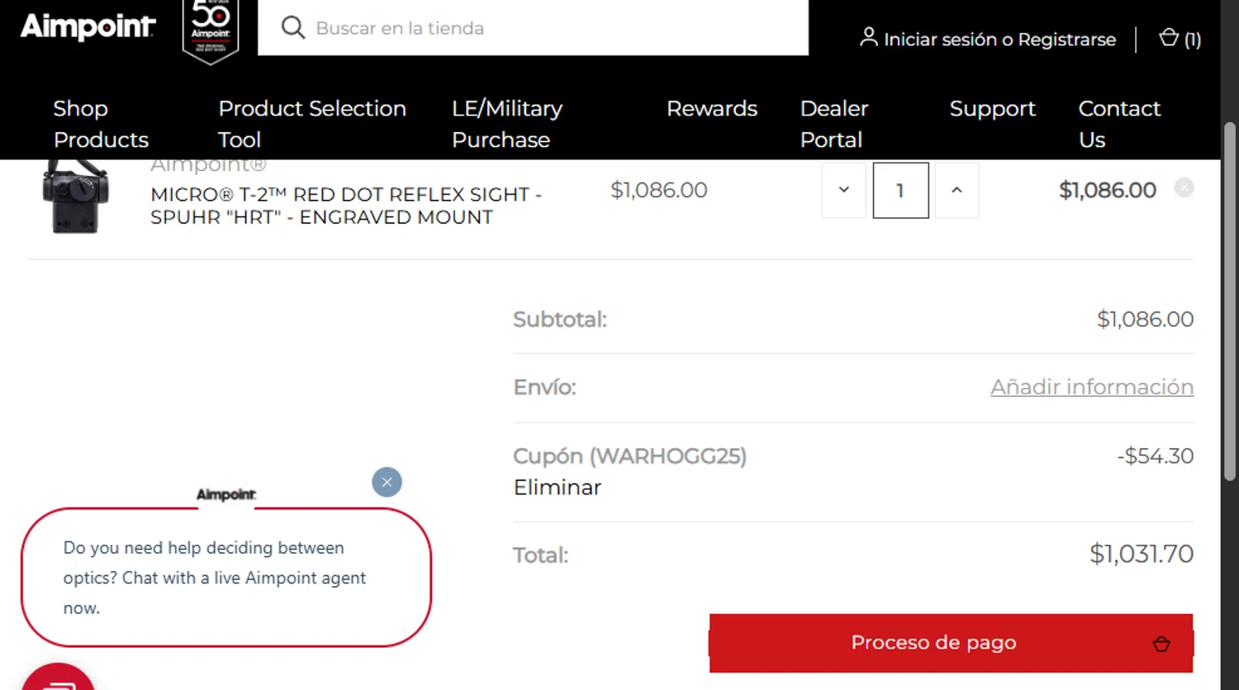Open the Shop Products menu

pyautogui.click(x=101, y=124)
